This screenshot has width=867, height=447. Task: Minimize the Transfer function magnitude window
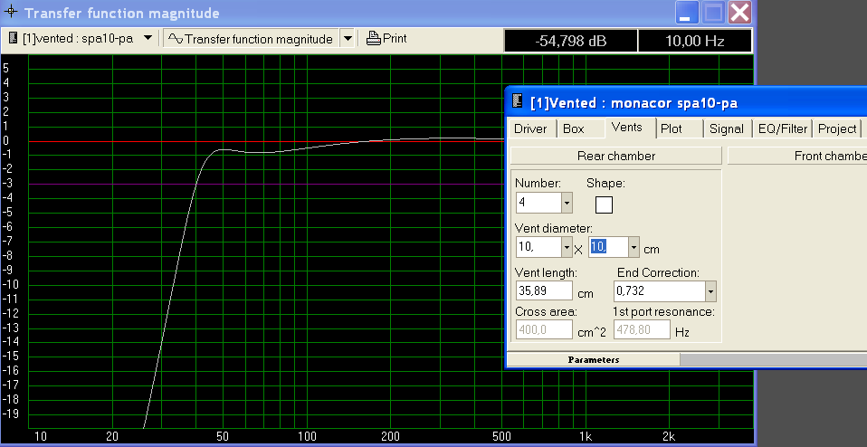tap(686, 13)
